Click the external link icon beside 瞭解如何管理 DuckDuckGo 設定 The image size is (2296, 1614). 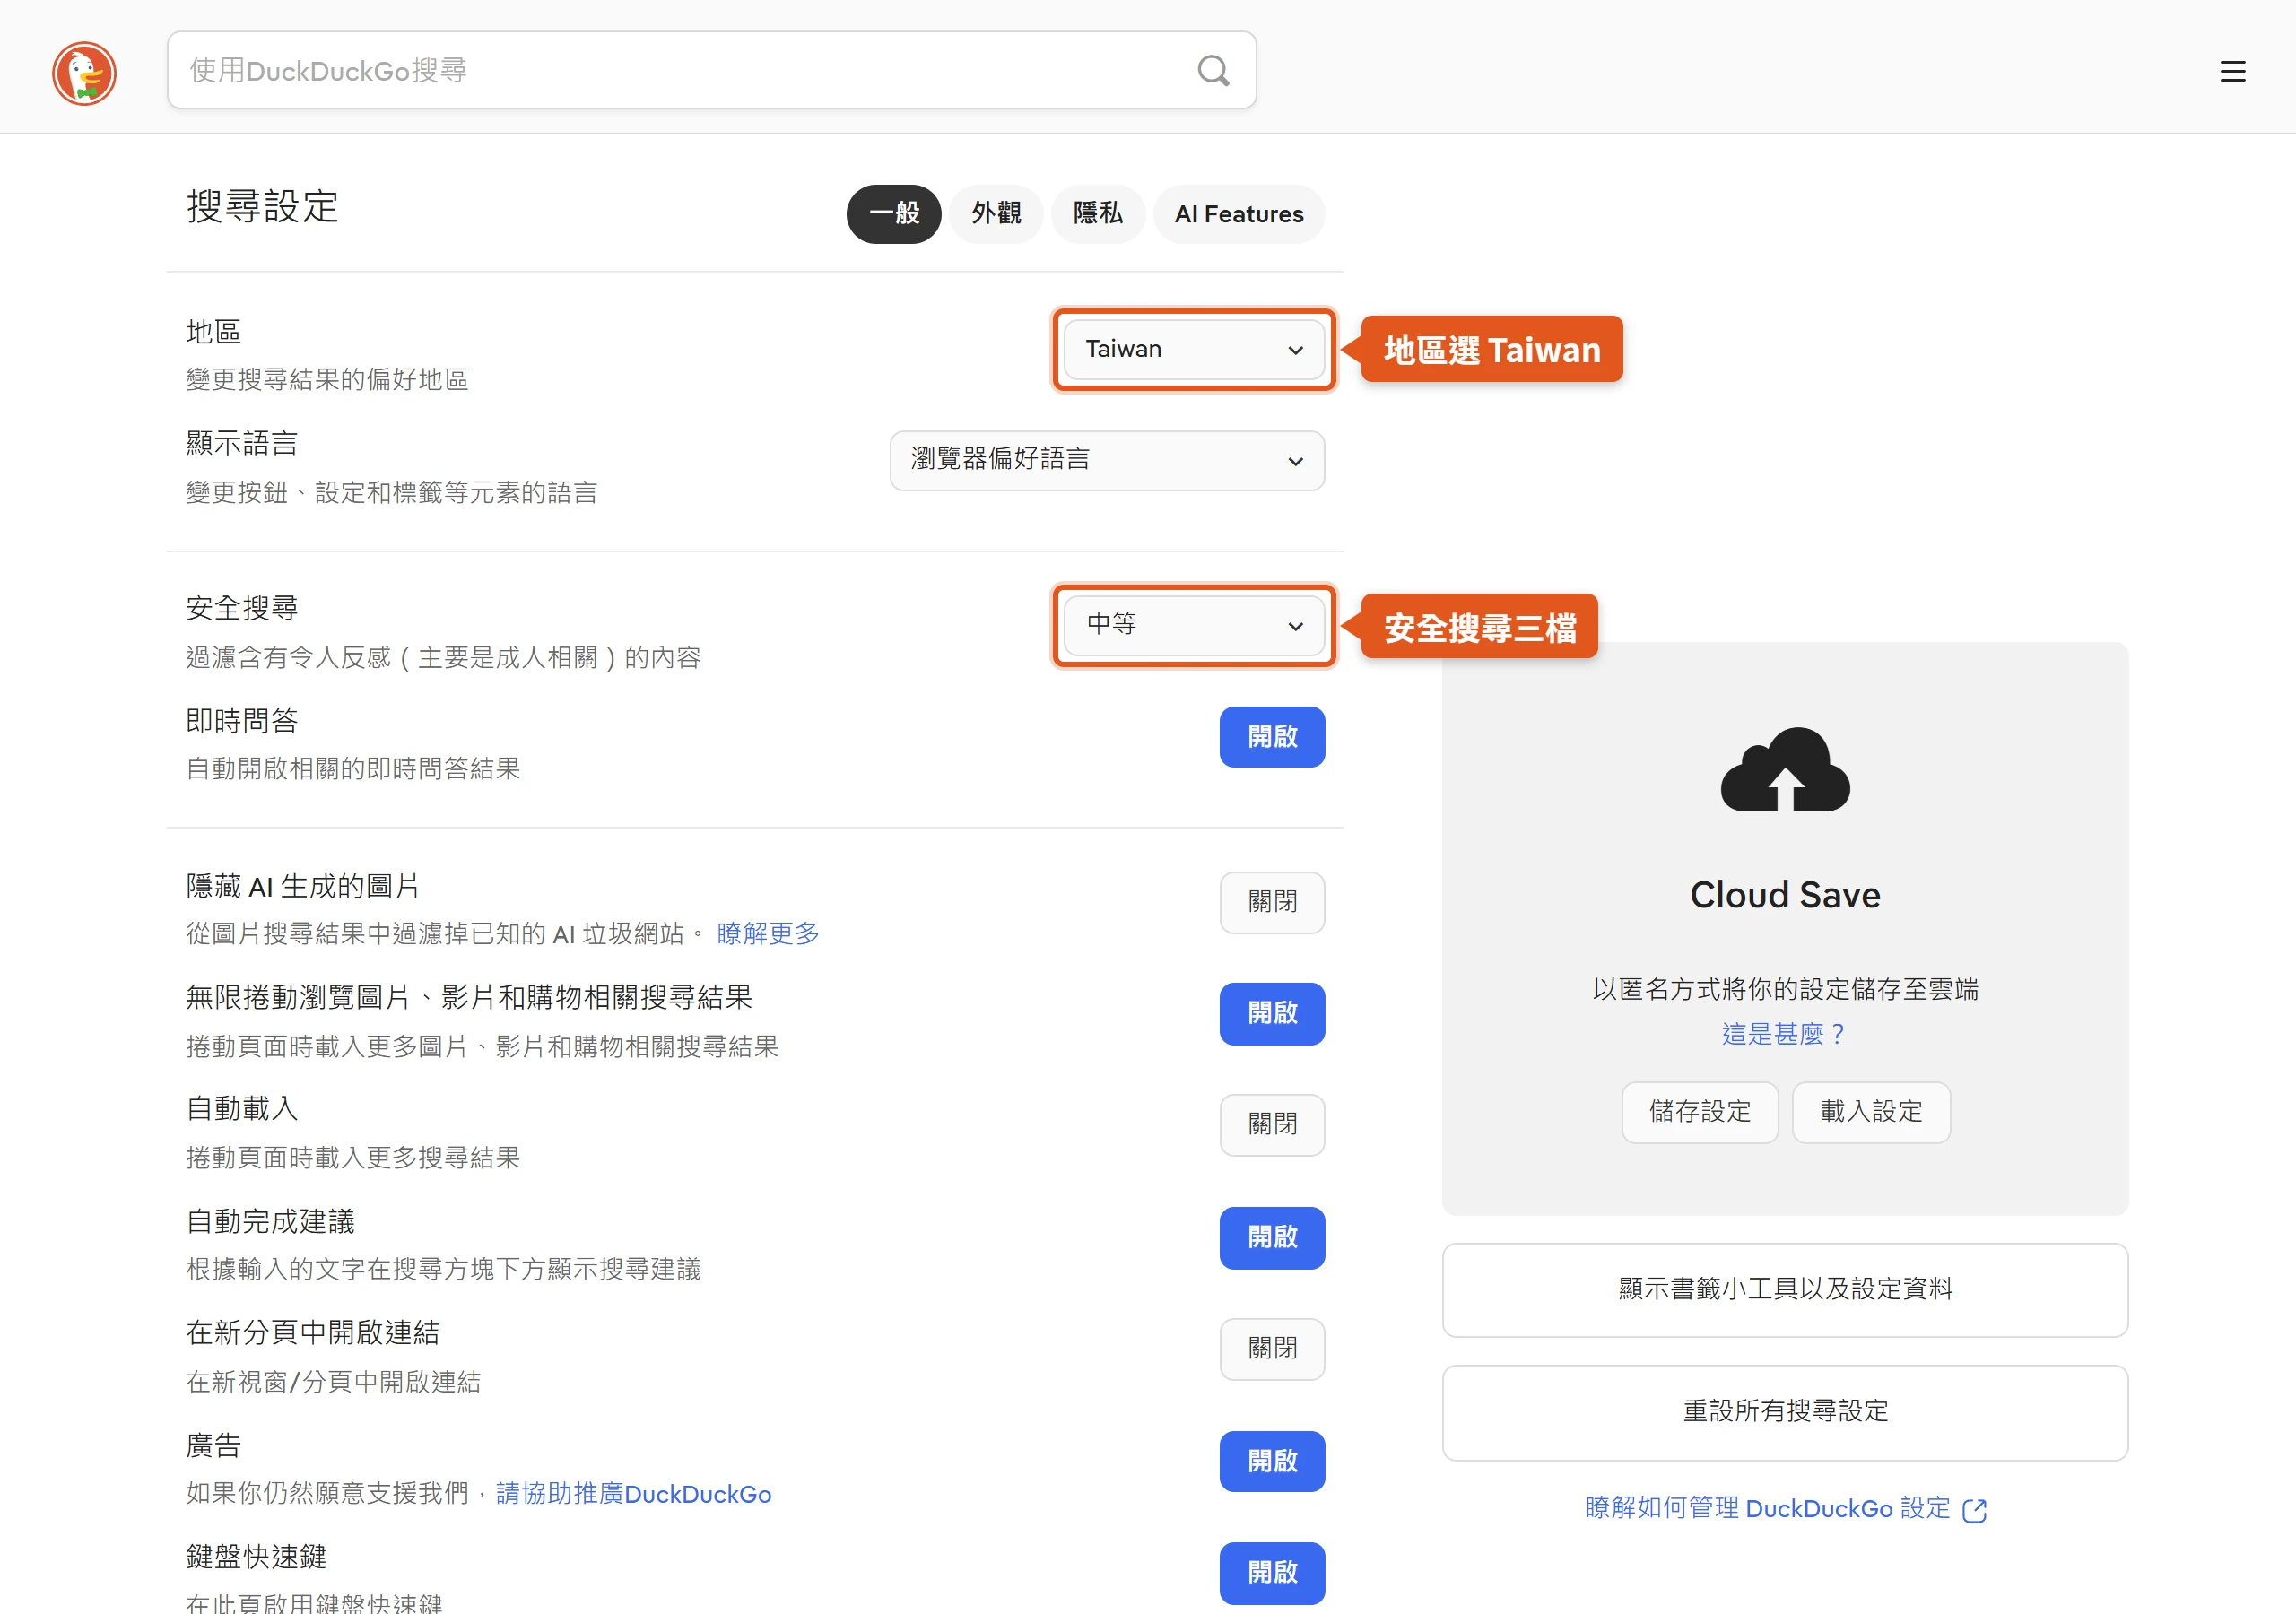click(x=1974, y=1510)
